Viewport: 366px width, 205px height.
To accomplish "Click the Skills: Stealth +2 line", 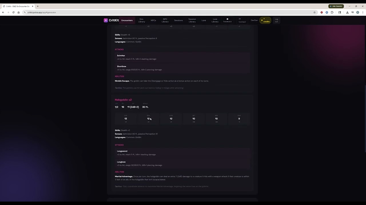I will (122, 130).
